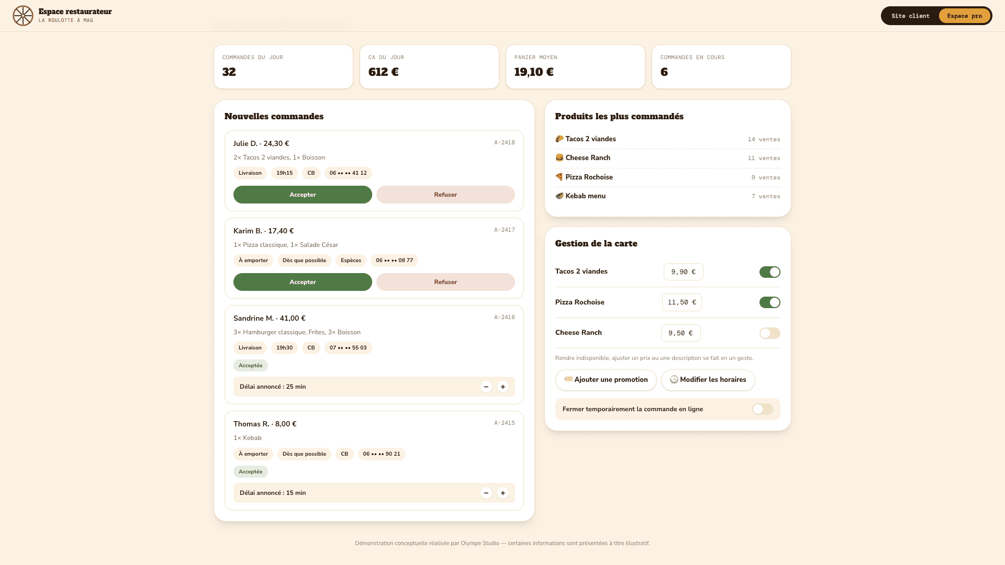Edit the Cheese Ranch price field
The image size is (1005, 565).
click(x=681, y=333)
